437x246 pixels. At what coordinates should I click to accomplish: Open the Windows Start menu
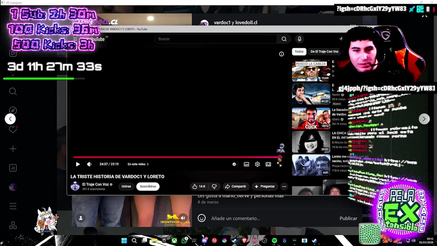pos(124,241)
